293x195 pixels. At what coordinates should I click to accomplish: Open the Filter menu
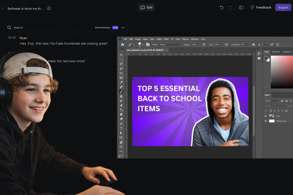click(x=166, y=39)
